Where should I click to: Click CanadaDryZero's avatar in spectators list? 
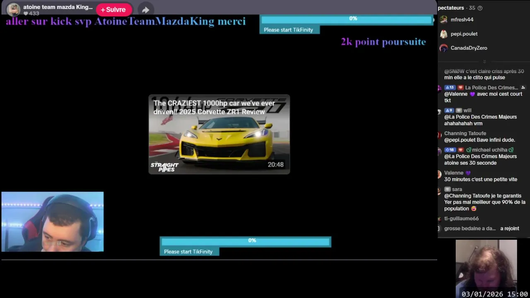click(x=443, y=48)
